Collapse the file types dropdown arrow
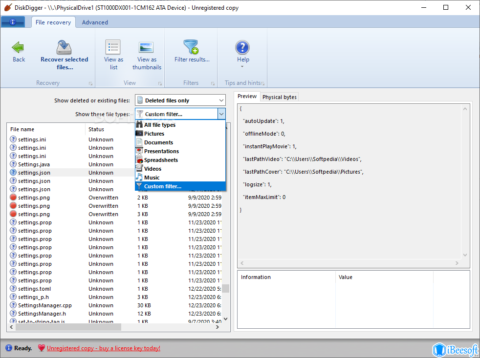The height and width of the screenshot is (358, 480). click(221, 114)
